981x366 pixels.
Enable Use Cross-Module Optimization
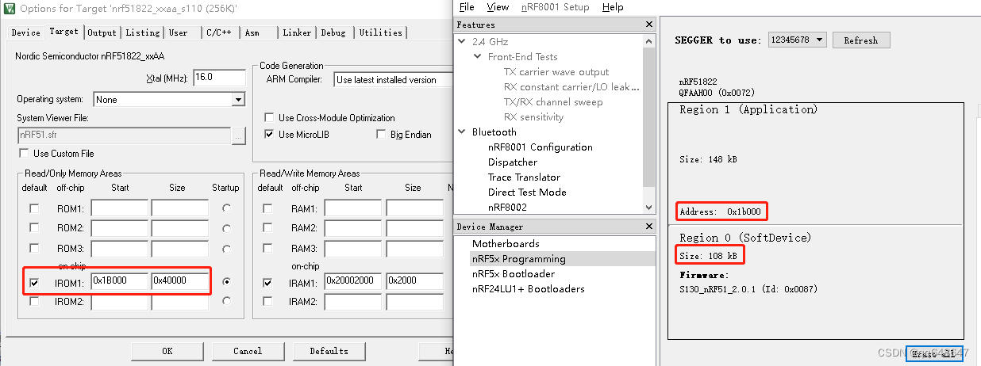click(x=270, y=118)
